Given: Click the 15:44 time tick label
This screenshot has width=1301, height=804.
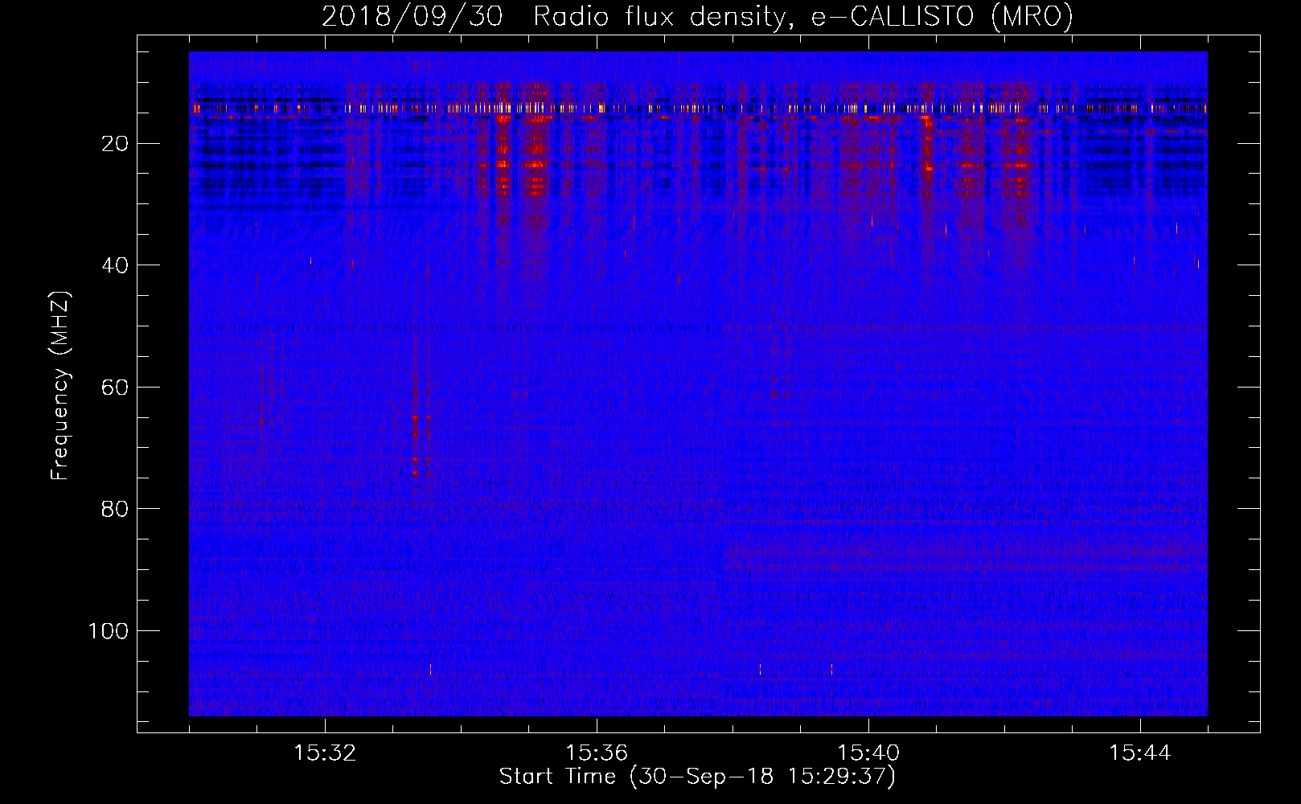Looking at the screenshot, I should pyautogui.click(x=1140, y=753).
